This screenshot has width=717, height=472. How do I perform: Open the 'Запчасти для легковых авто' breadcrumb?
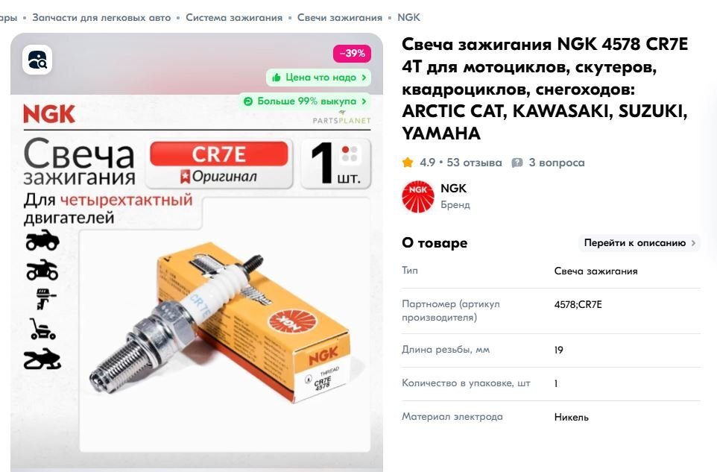tap(101, 17)
